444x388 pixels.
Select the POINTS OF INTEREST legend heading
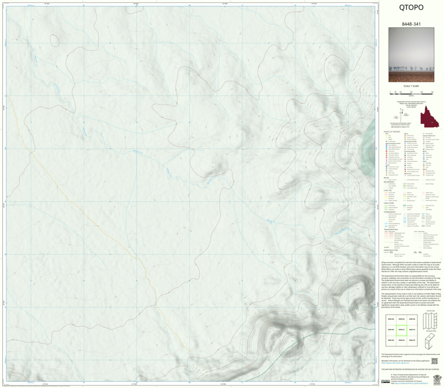click(391, 132)
